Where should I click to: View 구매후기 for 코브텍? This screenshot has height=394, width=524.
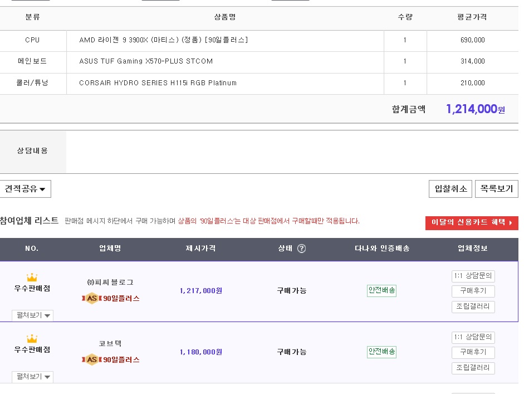pos(473,352)
